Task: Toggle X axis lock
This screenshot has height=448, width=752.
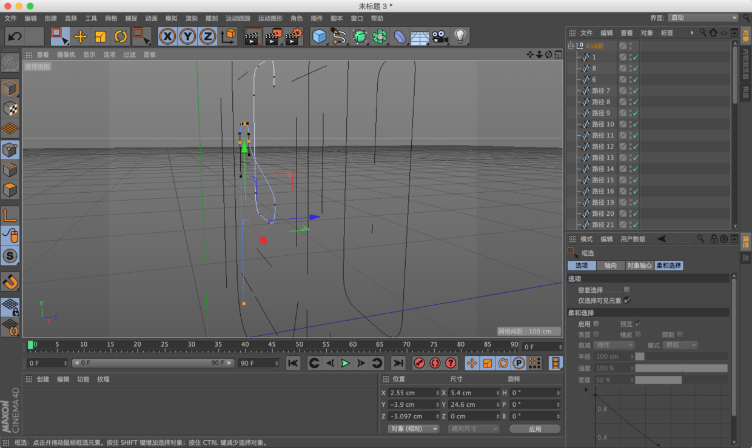Action: coord(167,37)
